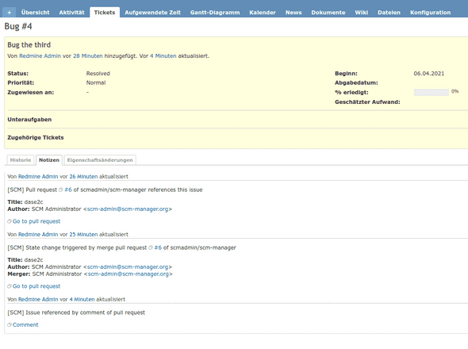This screenshot has width=468, height=349.
Task: Open the News tab
Action: click(x=293, y=13)
